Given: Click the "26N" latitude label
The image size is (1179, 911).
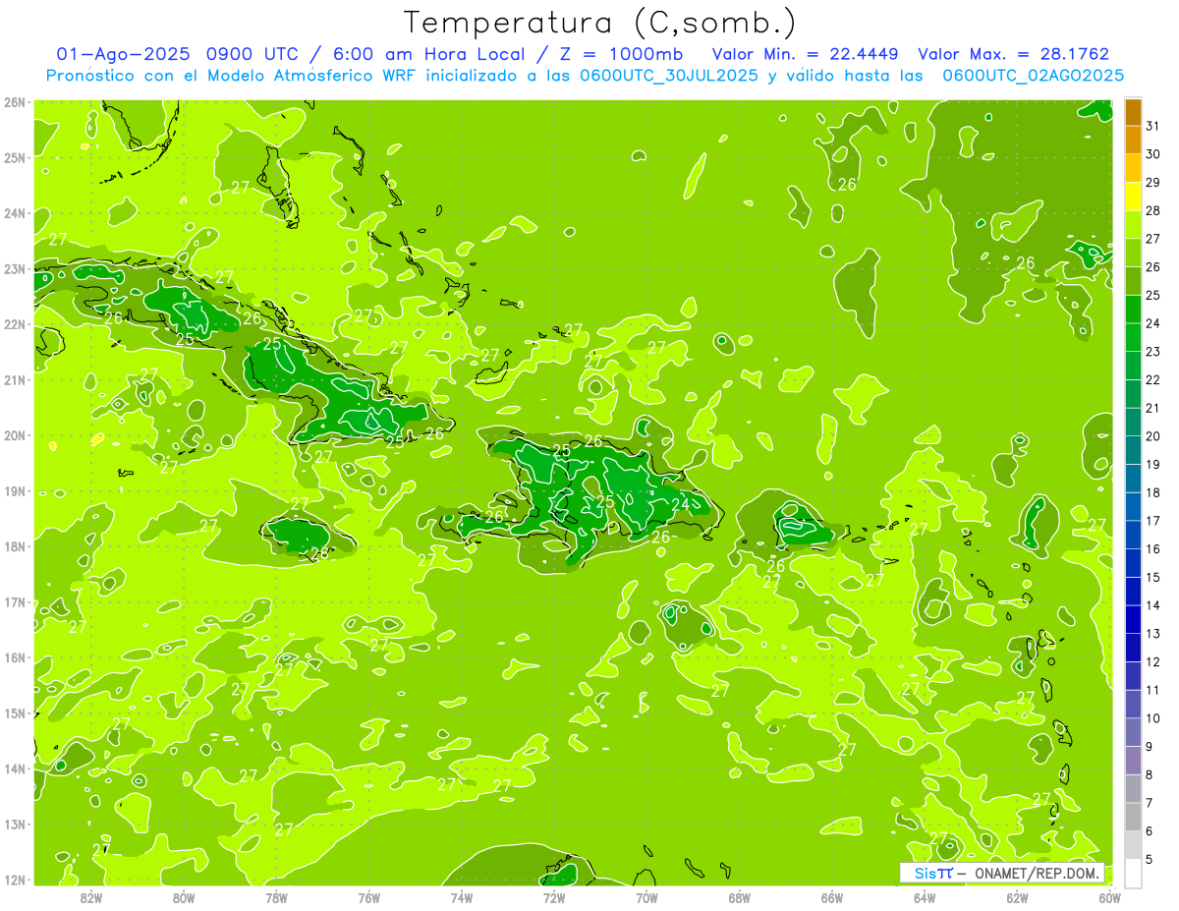Looking at the screenshot, I should 14,102.
